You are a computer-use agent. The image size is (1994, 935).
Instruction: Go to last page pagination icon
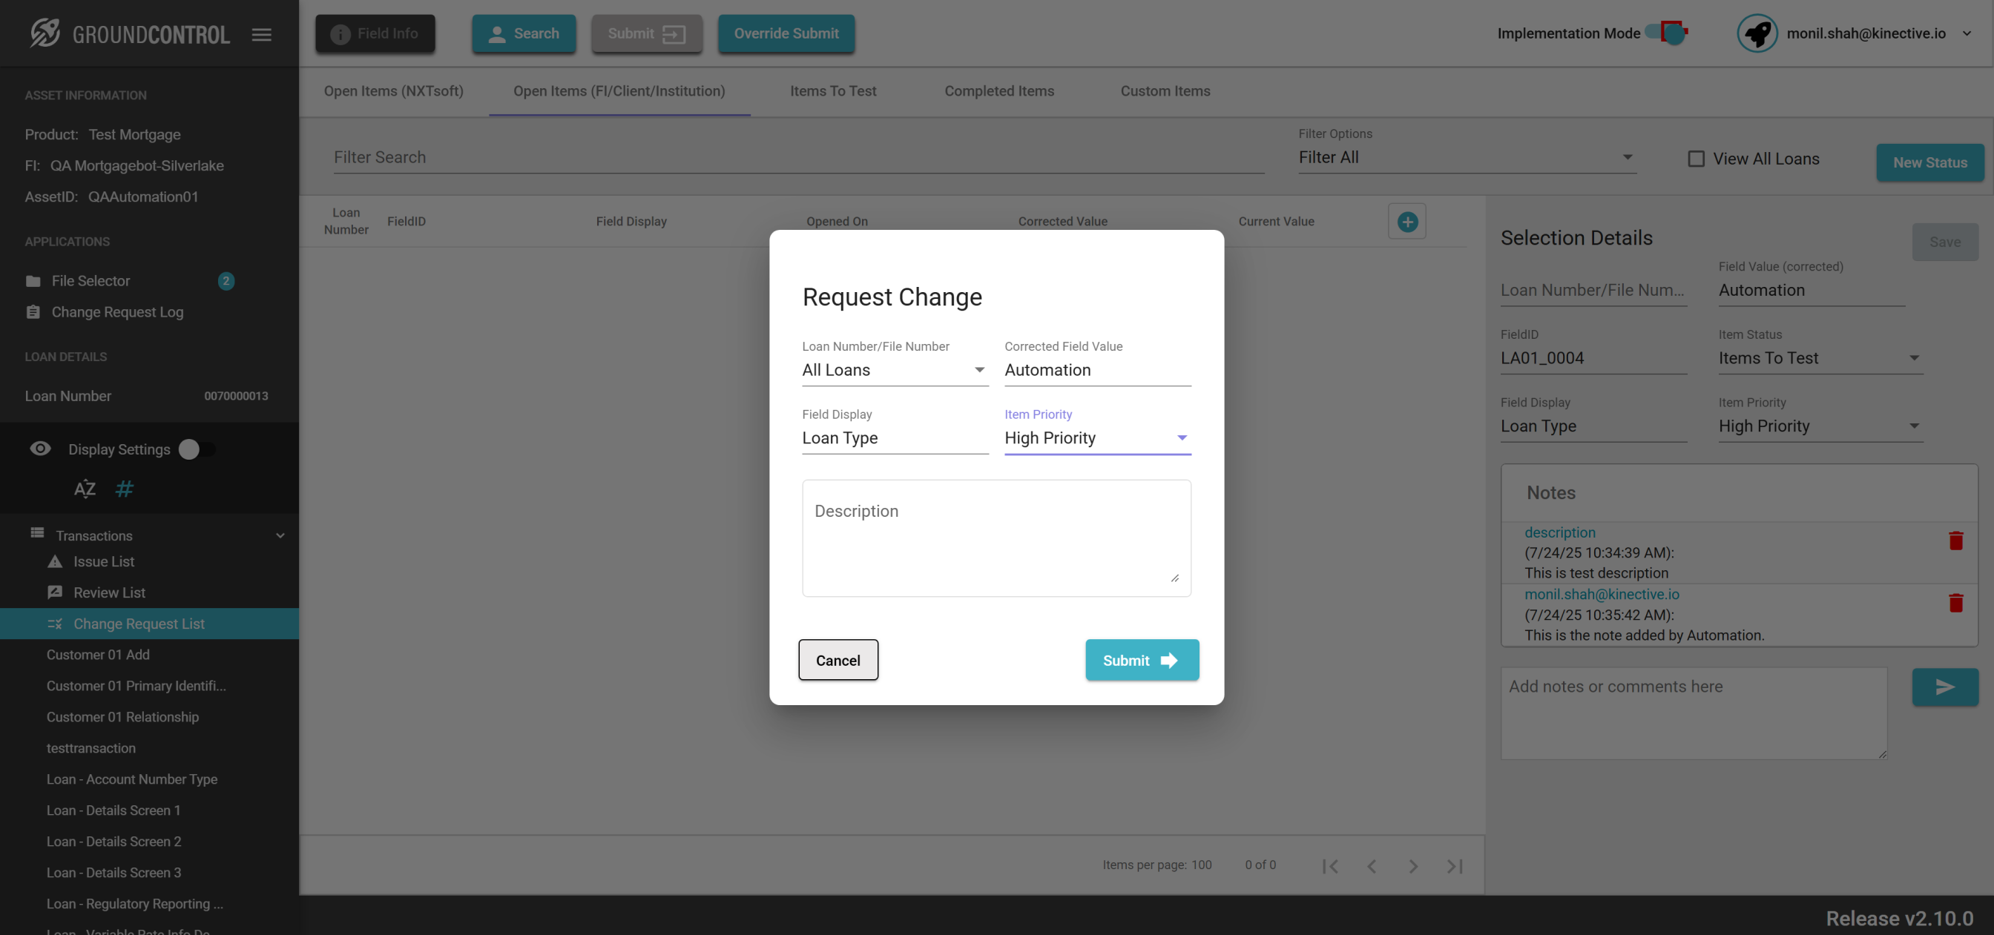pos(1455,865)
